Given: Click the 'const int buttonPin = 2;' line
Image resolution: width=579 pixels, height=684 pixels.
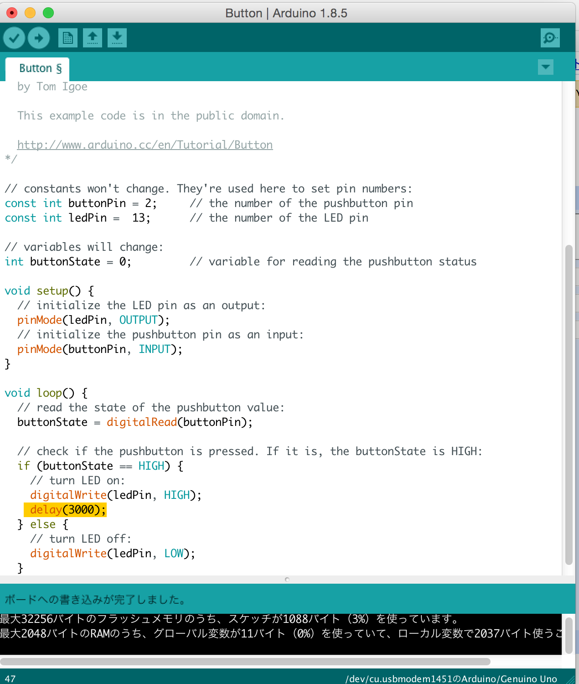Looking at the screenshot, I should (x=81, y=203).
